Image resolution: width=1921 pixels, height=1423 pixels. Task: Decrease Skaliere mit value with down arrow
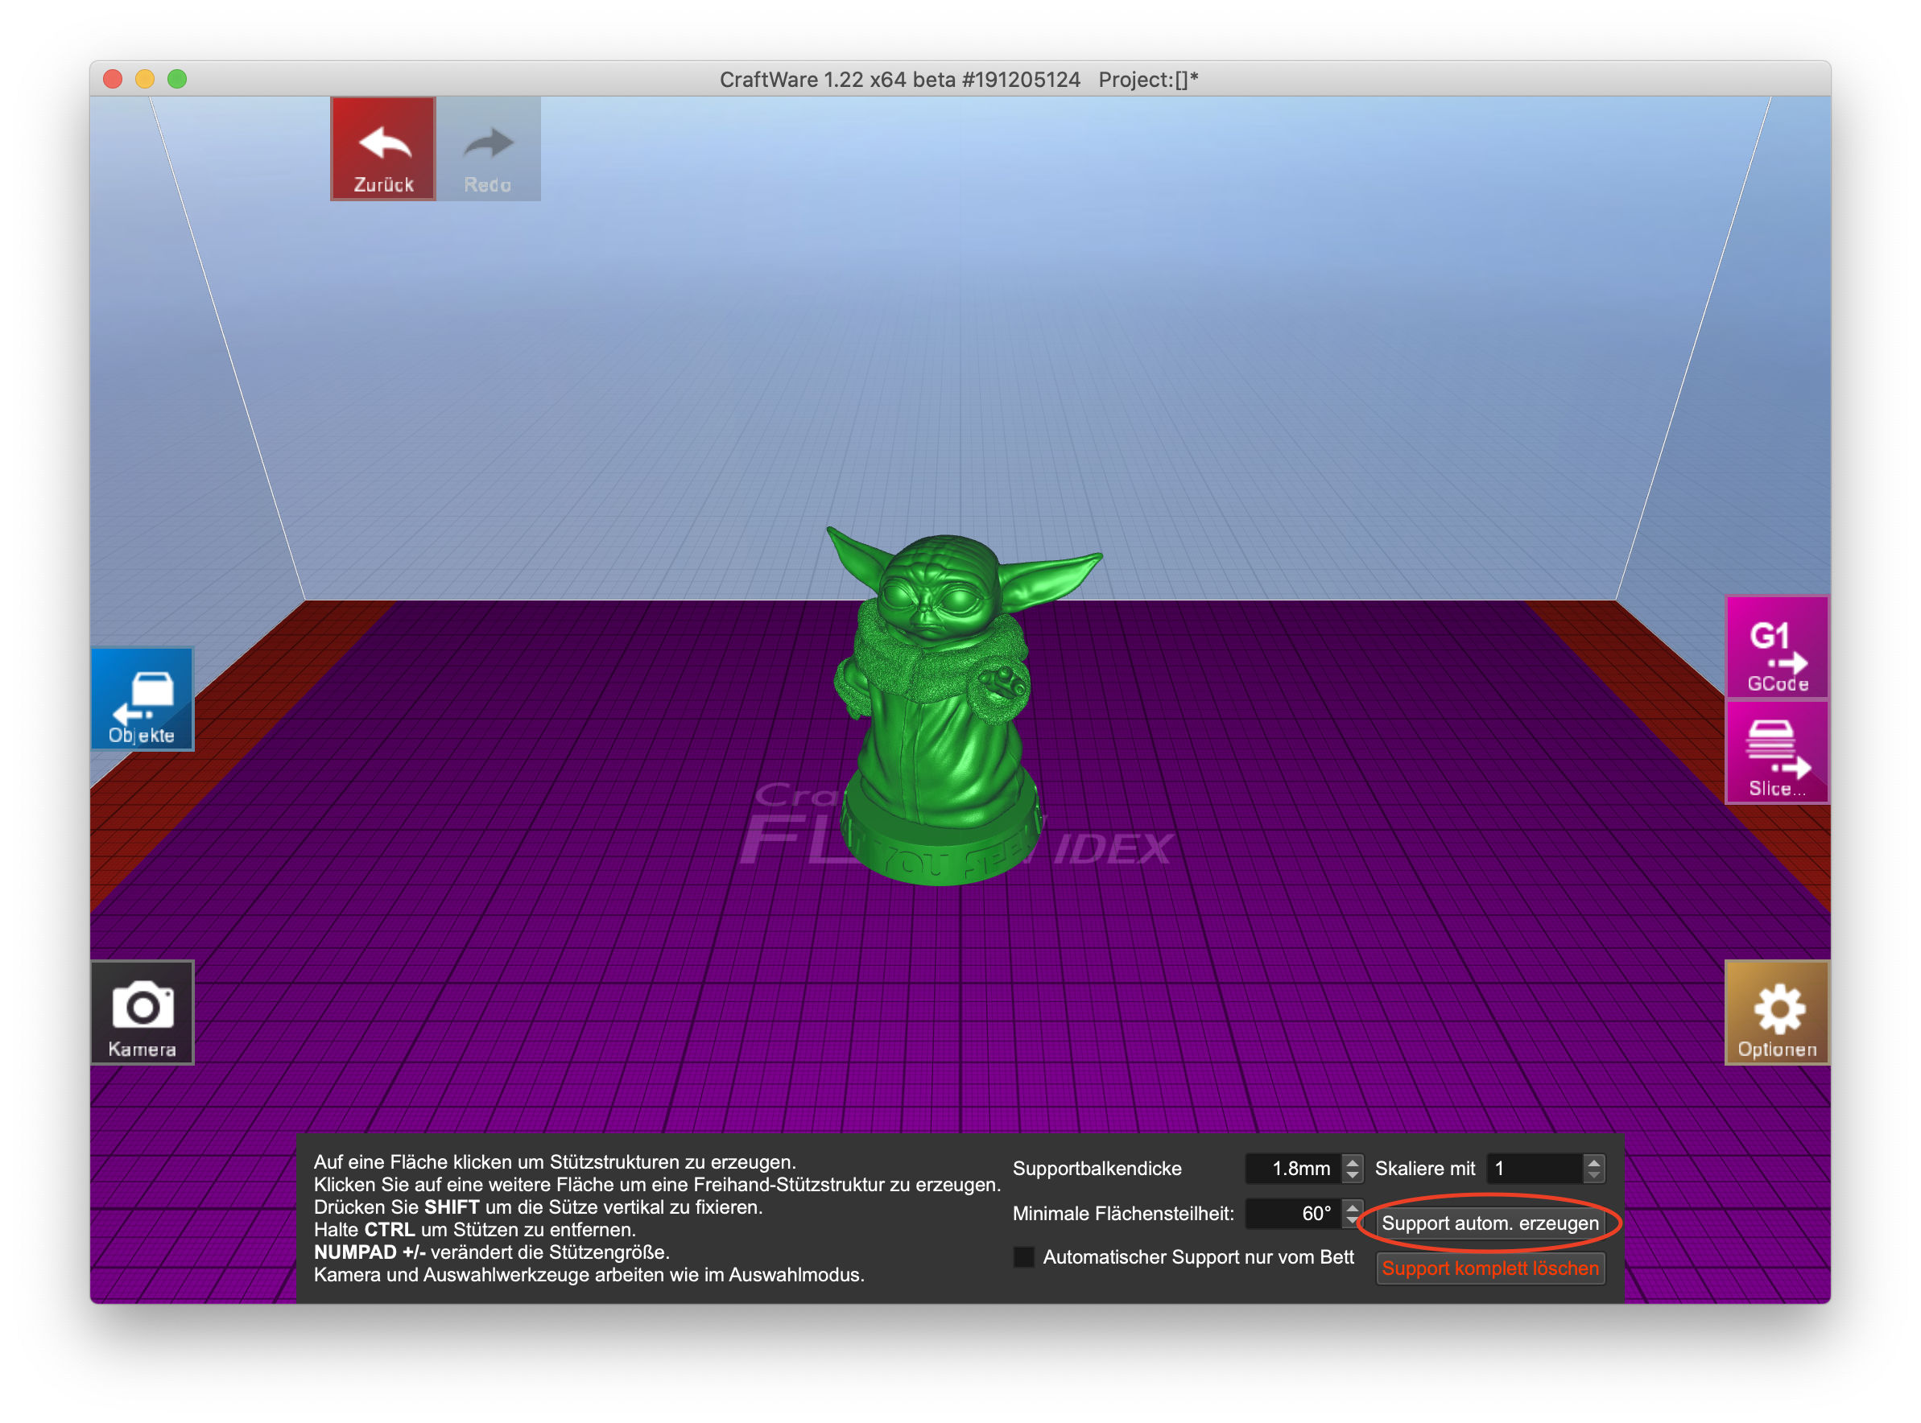1593,1176
